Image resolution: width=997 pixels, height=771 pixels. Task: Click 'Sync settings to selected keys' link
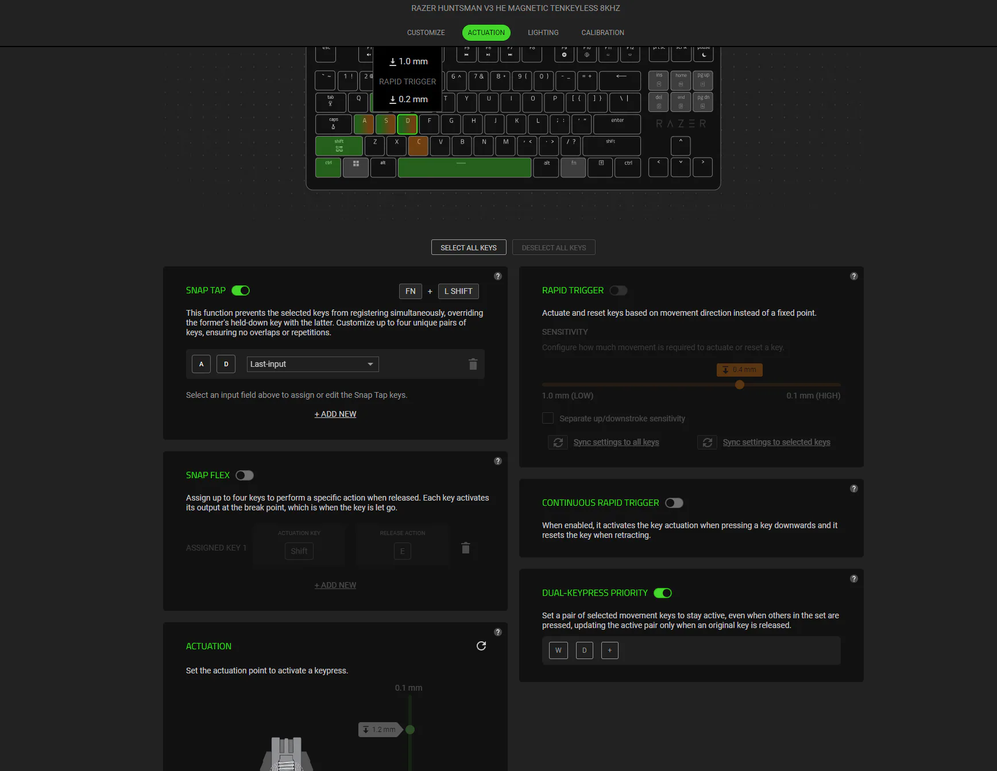coord(776,442)
